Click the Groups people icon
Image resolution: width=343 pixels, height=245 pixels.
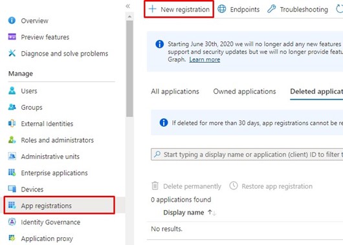click(x=12, y=107)
